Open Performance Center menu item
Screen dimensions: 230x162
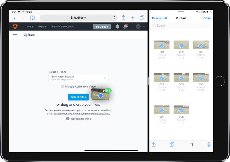pyautogui.click(x=63, y=27)
